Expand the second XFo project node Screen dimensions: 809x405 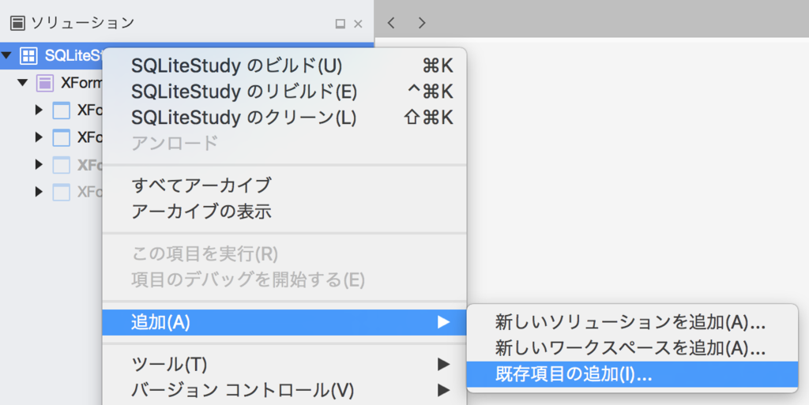pyautogui.click(x=39, y=137)
